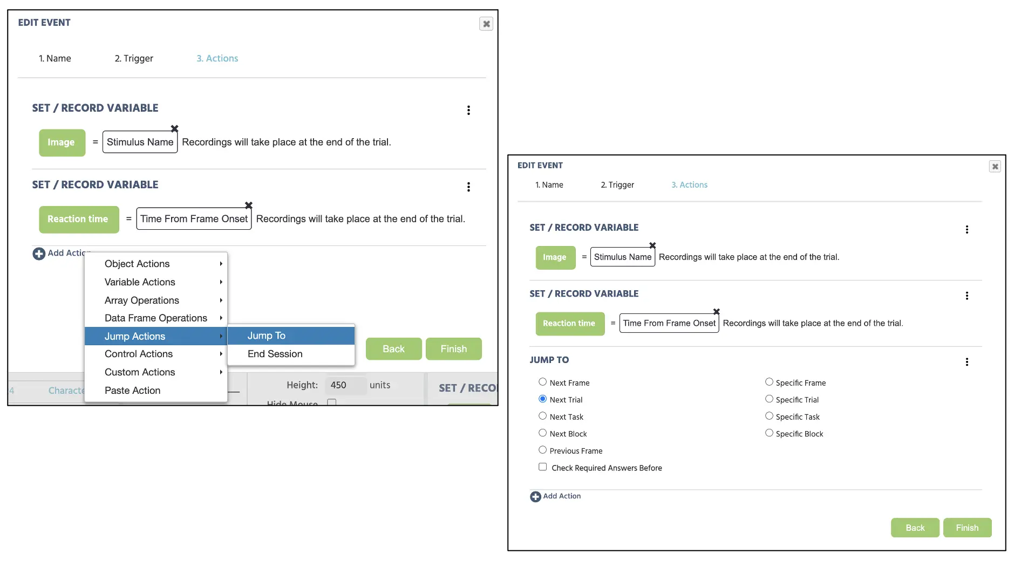
Task: Select Next Trial radio option
Action: (543, 399)
